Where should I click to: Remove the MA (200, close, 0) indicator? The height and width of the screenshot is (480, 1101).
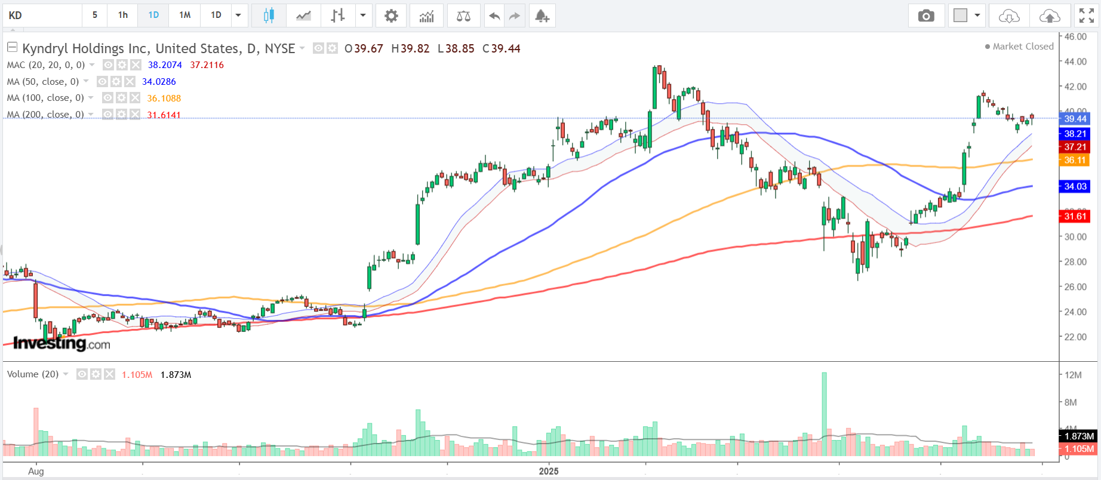(x=135, y=114)
